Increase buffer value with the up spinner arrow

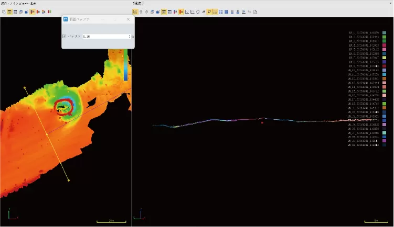(x=129, y=35)
